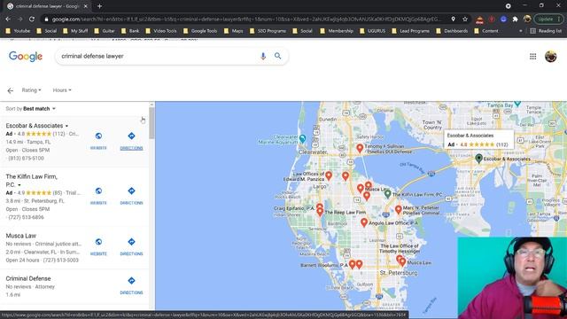Open the Guitar bookmark folder

coord(105,31)
